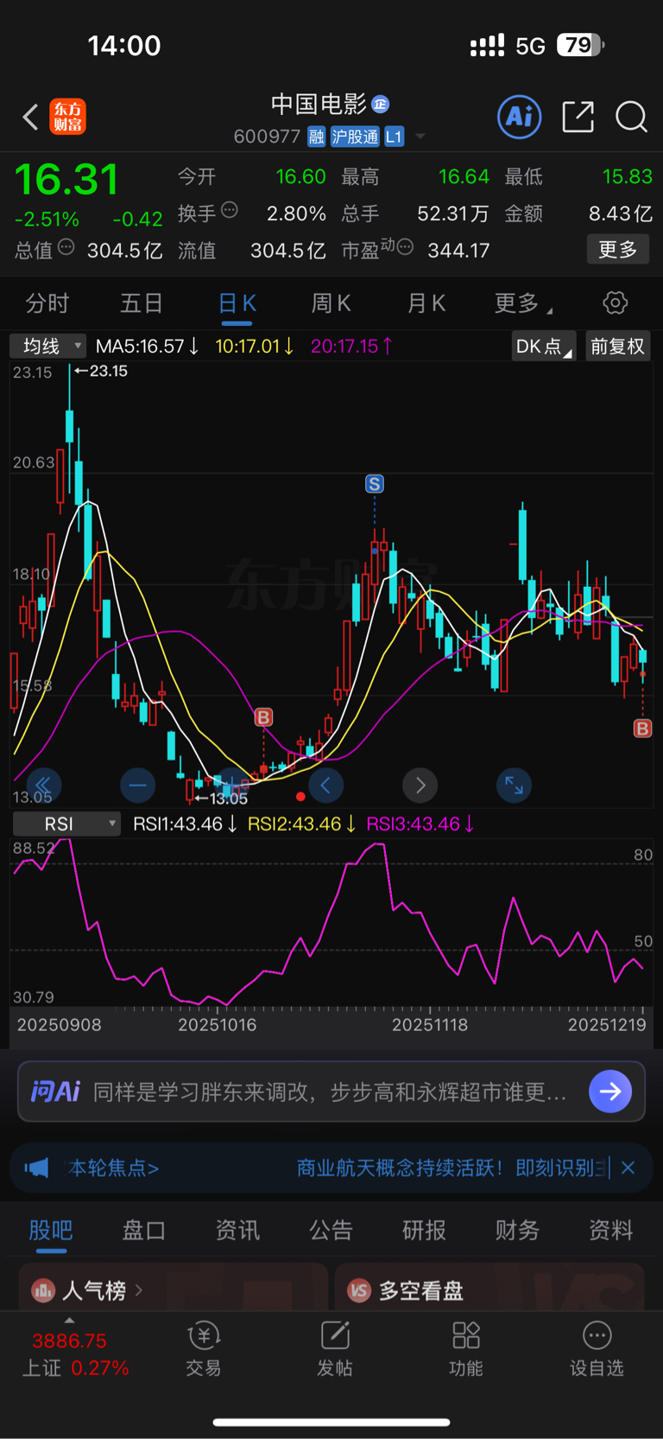Tap the 发帖 post icon
Screen dimensions: 663x1439
(x=335, y=1350)
